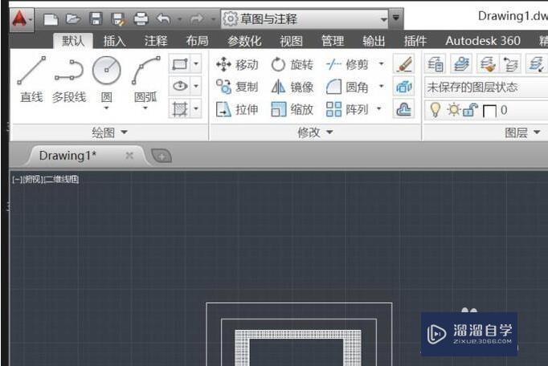
Task: Expand the 圆弧 arc options arrow
Action: point(145,108)
